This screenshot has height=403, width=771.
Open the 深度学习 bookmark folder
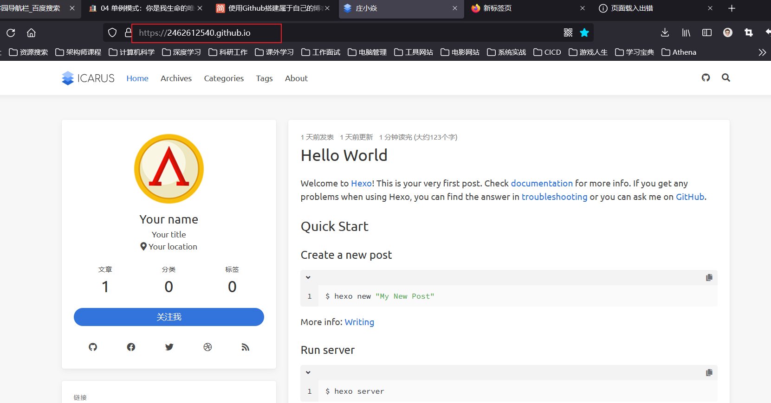181,52
